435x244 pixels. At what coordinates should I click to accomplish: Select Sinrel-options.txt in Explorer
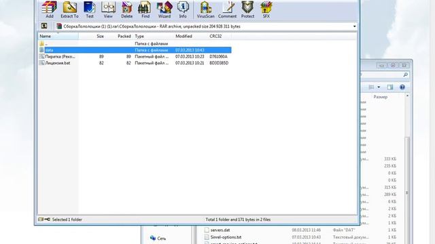point(226,237)
